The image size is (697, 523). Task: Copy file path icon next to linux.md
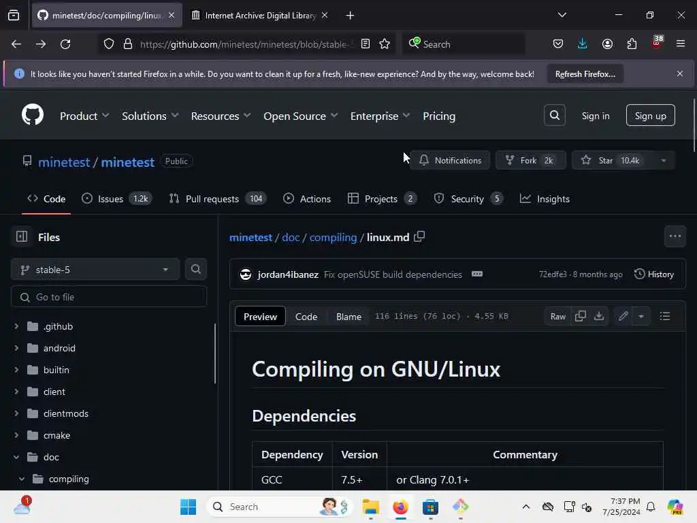419,236
